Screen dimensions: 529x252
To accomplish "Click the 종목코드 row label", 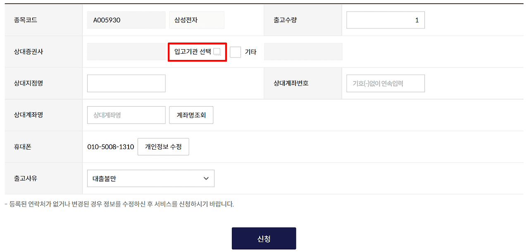I will pyautogui.click(x=26, y=20).
